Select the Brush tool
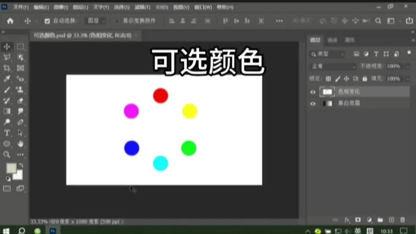Viewport: 416px width, 234px height. (7, 90)
